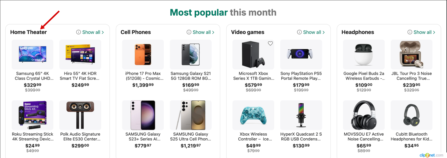447x158 pixels.
Task: Favorite the Microsoft Xbox Series X with heart icon
Action: 270,44
